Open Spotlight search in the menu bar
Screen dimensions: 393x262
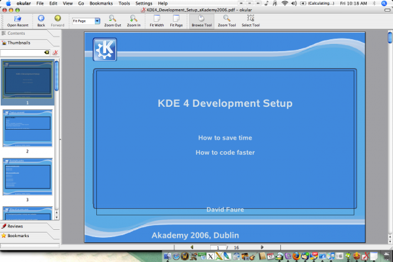click(x=384, y=3)
